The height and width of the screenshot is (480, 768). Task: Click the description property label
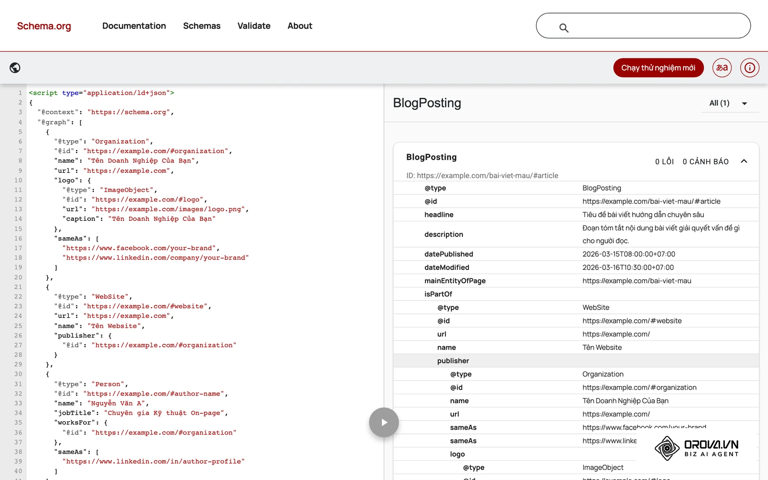point(444,234)
